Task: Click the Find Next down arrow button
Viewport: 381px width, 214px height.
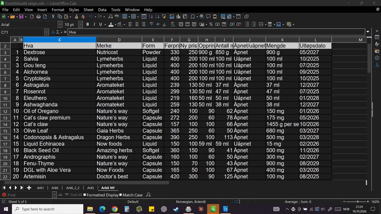Action: pos(67,195)
